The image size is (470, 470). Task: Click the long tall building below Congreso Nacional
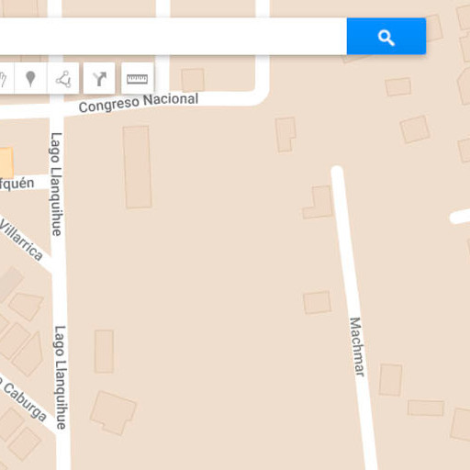click(138, 167)
